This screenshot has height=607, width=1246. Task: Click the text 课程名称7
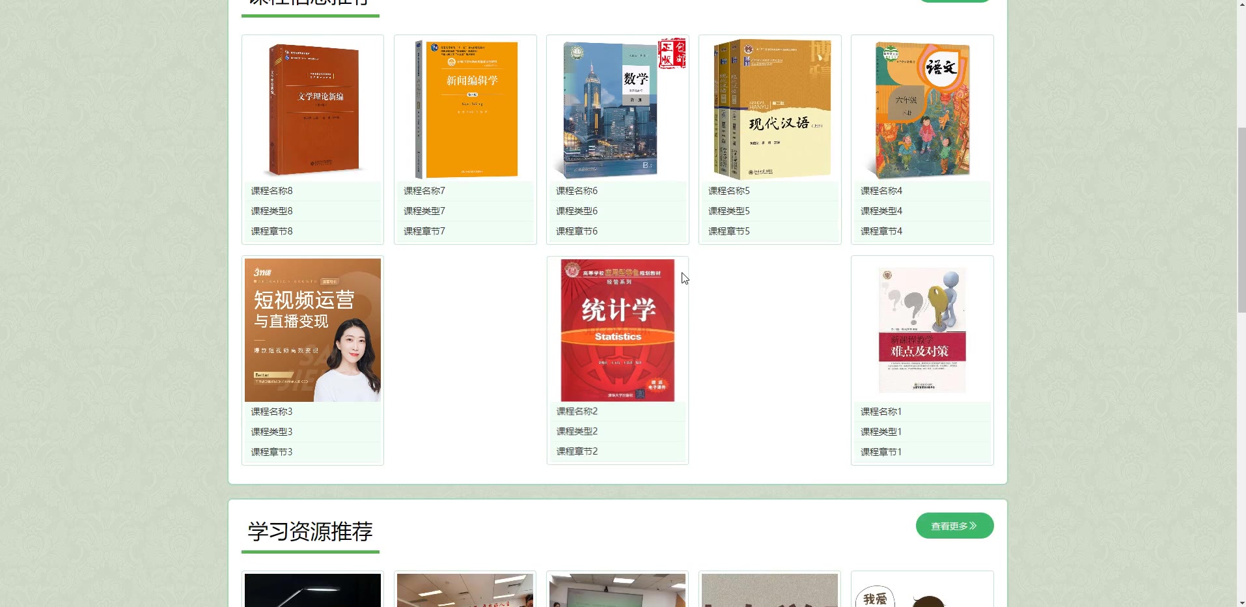pos(424,191)
